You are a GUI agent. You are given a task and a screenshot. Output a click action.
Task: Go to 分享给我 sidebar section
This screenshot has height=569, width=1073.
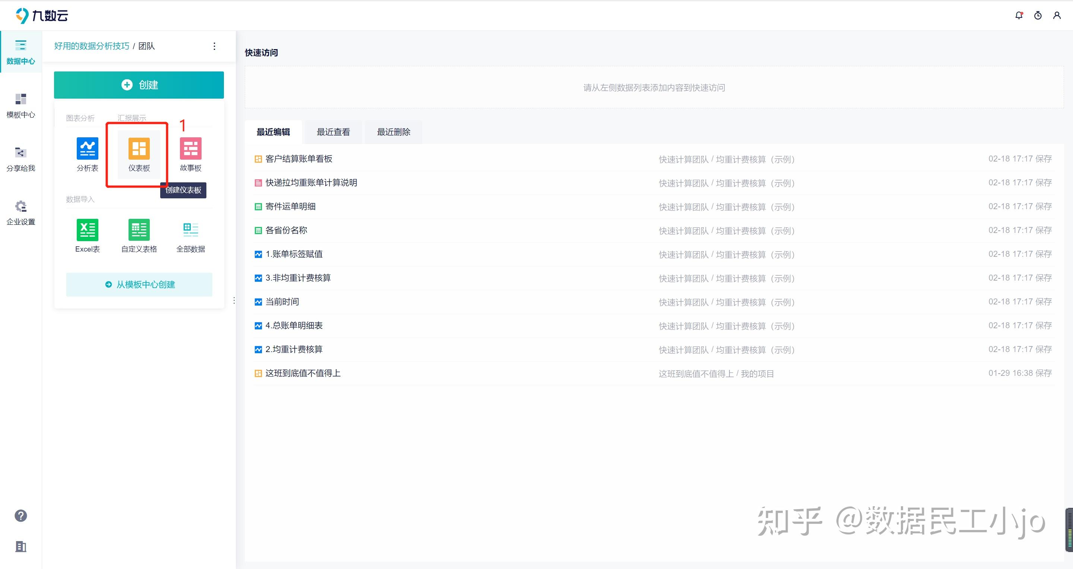[21, 159]
